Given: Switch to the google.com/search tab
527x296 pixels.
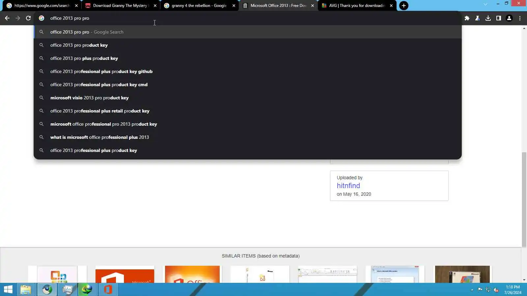Looking at the screenshot, I should click(42, 6).
